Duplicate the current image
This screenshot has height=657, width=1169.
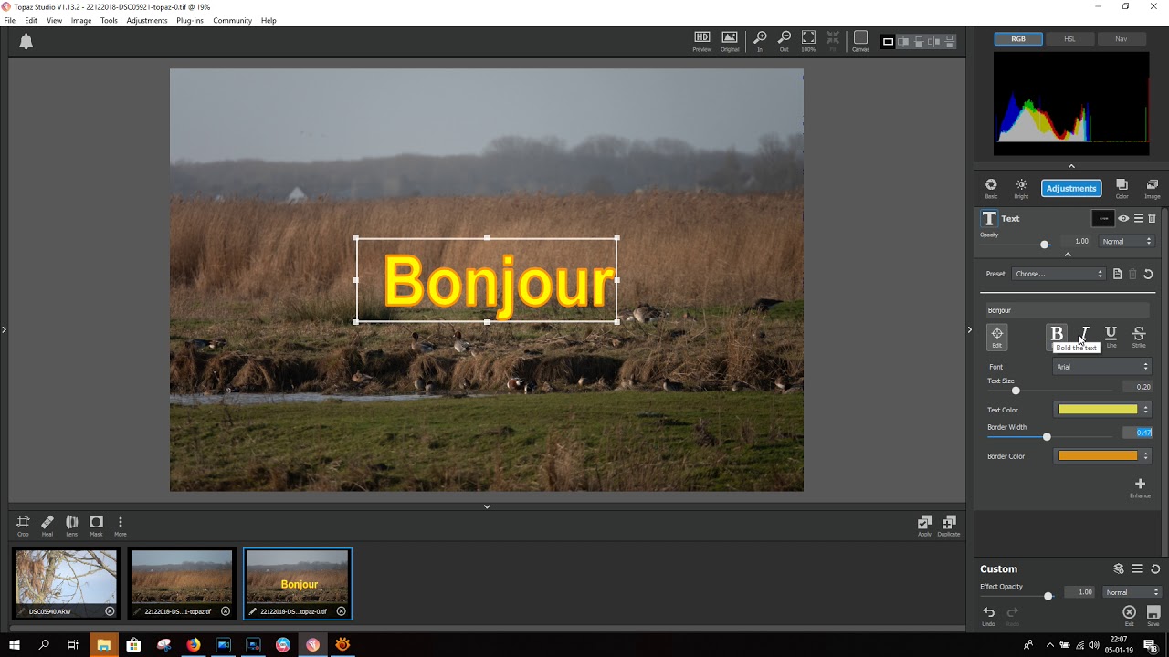(x=949, y=525)
